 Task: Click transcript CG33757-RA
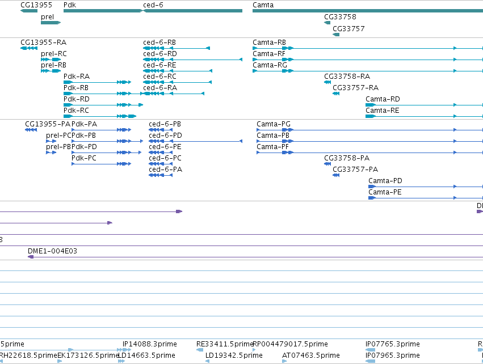point(355,88)
